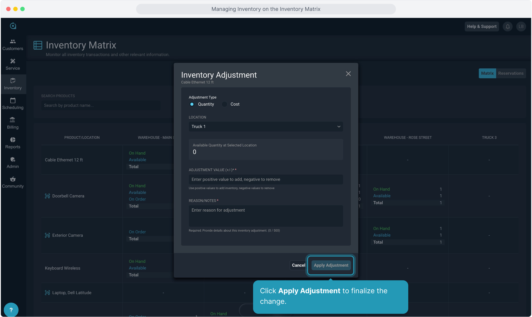Open the Service tools icon
The width and height of the screenshot is (532, 317).
click(x=13, y=61)
